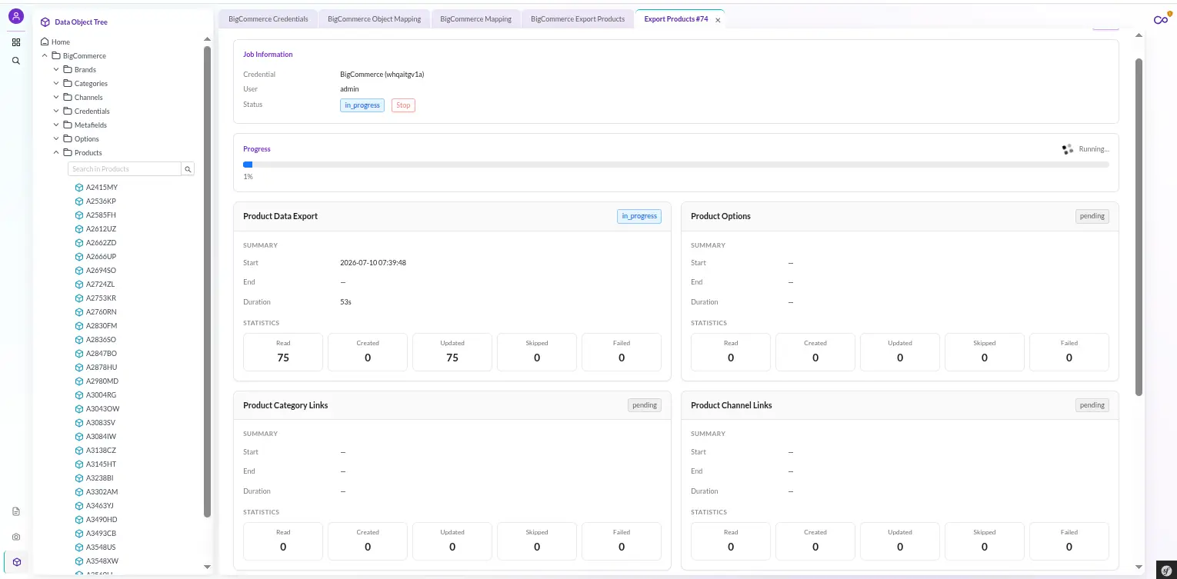This screenshot has height=579, width=1177.
Task: Click the search magnifier in left sidebar
Action: [x=16, y=60]
